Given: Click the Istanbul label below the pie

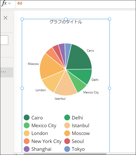Looking at the screenshot, I should [60, 99].
